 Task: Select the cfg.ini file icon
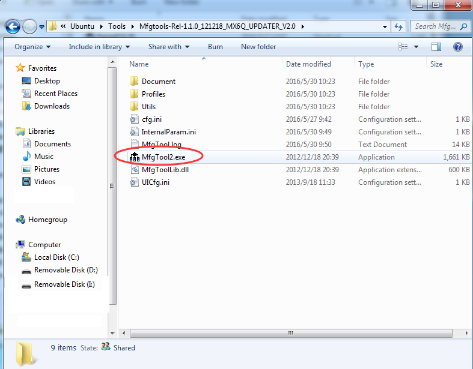coord(134,119)
